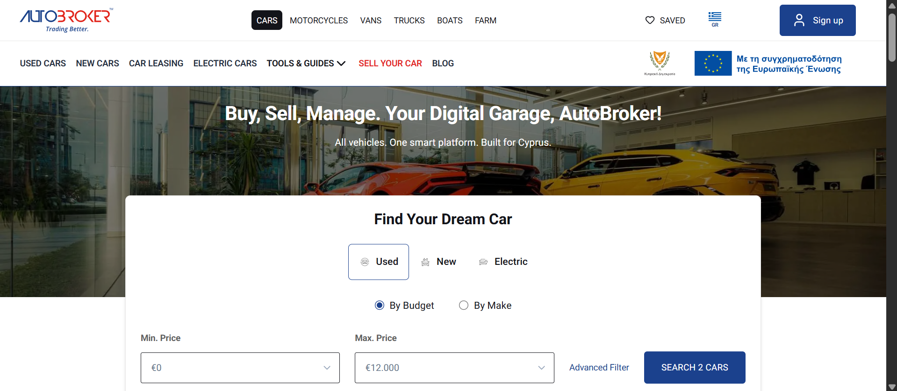
Task: Click the scrollbar up arrow
Action: point(892,5)
